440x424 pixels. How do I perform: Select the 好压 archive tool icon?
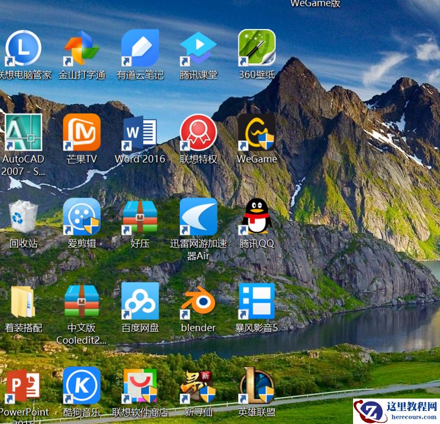coord(140,216)
